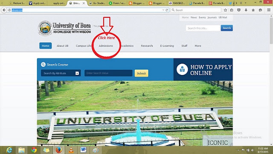Click the Search Course magnifier icon
This screenshot has width=273, height=154.
[x=43, y=64]
